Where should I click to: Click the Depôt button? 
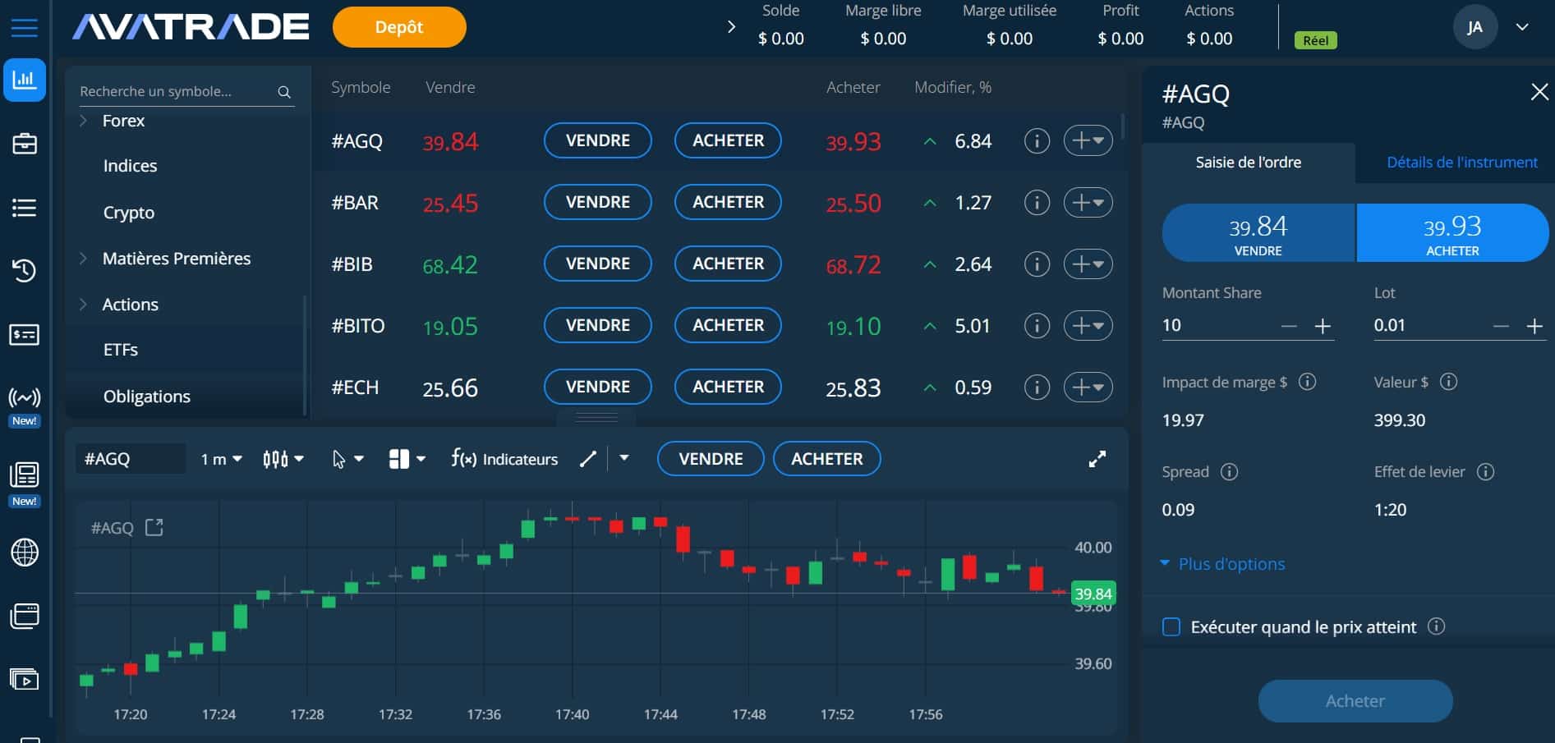399,26
